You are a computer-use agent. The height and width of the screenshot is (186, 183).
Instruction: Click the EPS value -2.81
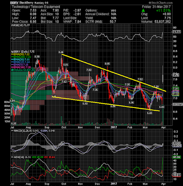[x=77, y=14]
